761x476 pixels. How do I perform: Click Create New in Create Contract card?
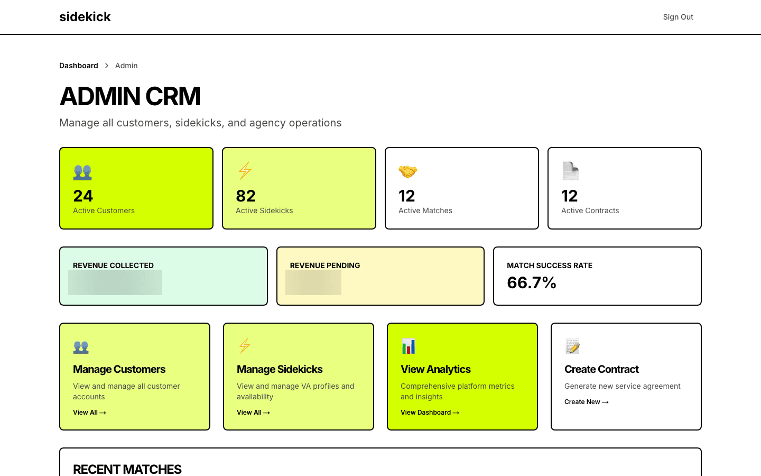(586, 401)
